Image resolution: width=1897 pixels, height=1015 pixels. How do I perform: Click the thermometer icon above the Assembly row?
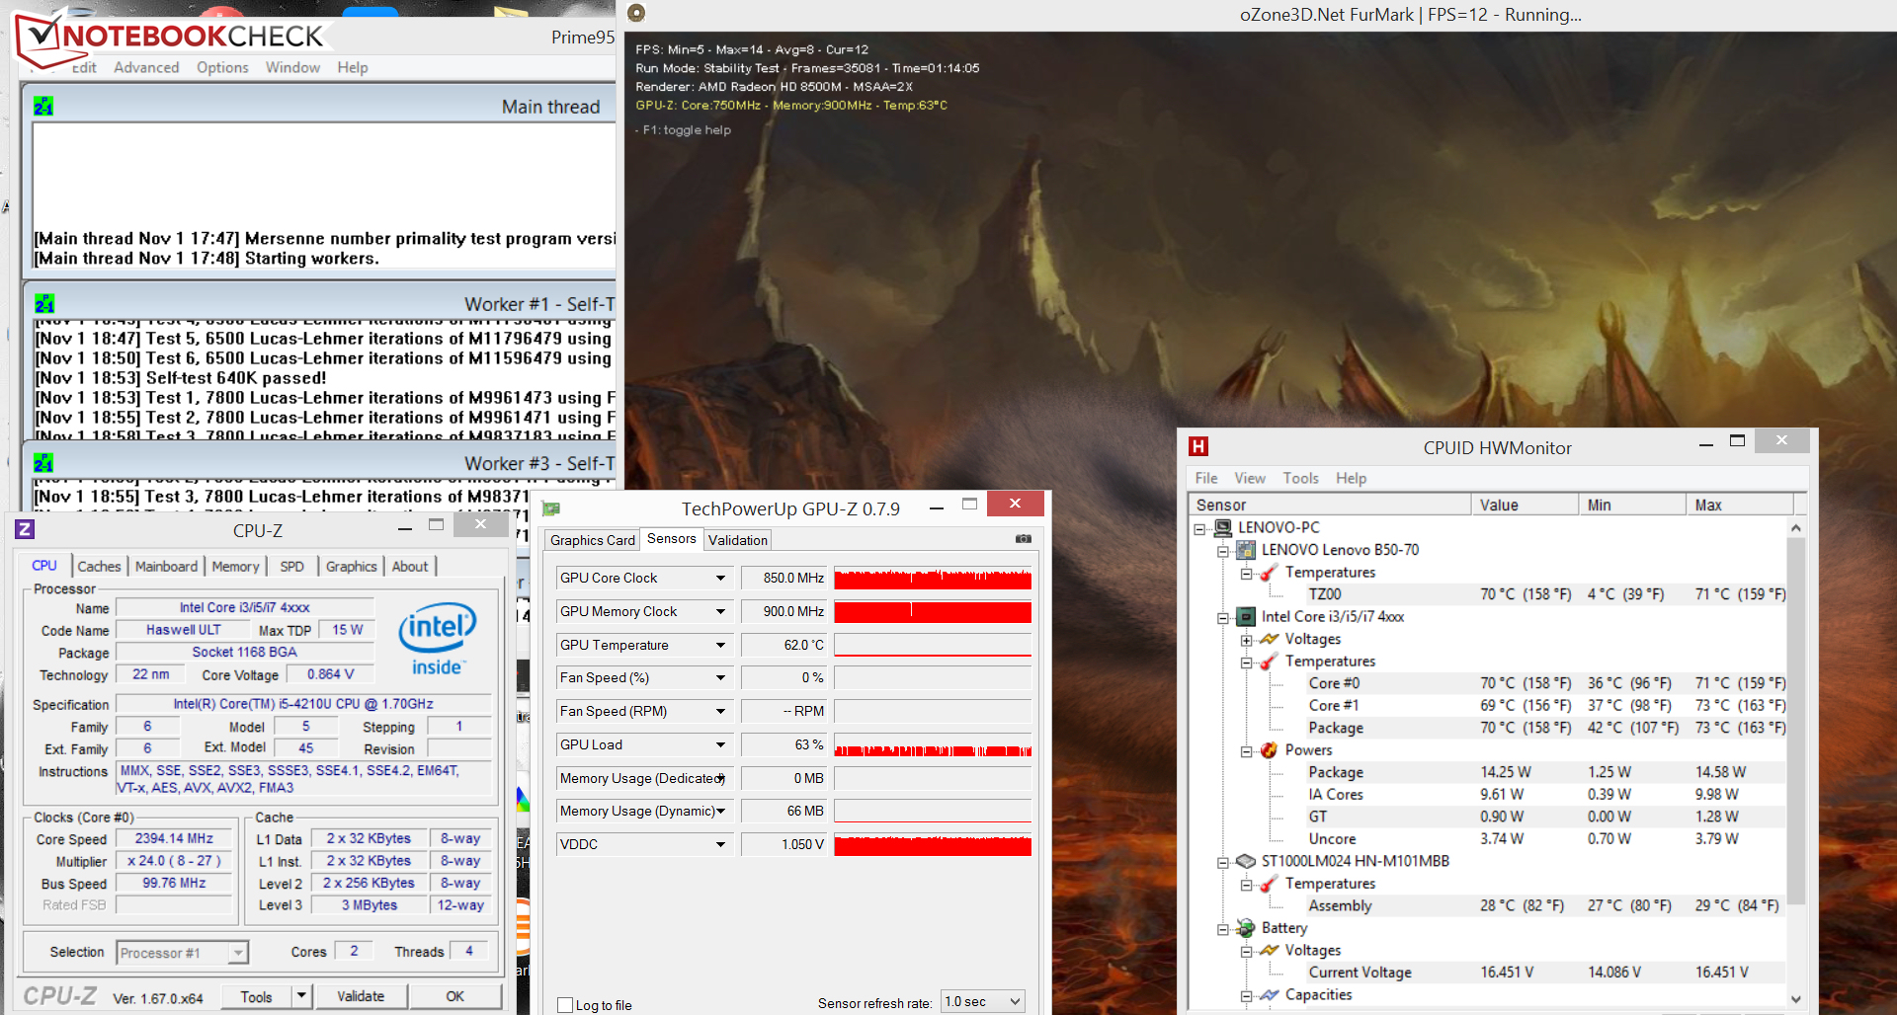click(x=1270, y=884)
